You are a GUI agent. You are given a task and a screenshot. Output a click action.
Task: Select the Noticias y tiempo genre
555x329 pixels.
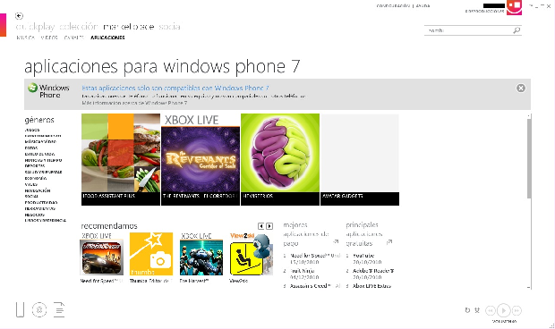click(x=43, y=160)
